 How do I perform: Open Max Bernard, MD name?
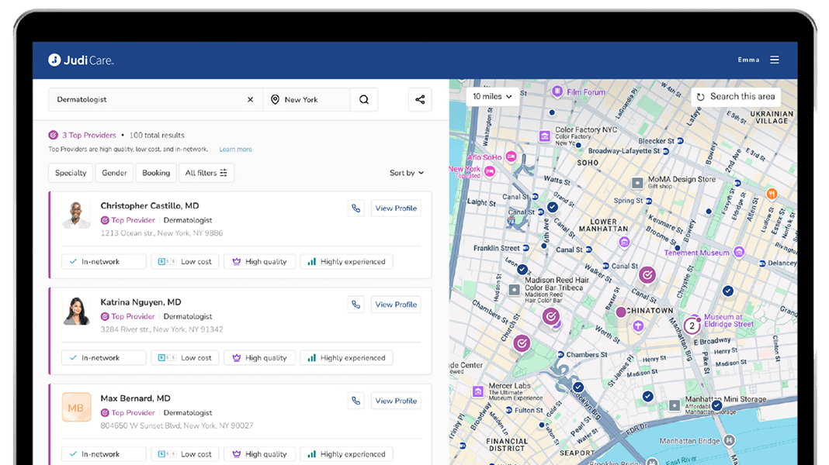click(135, 398)
